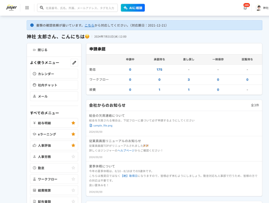Open 従業員画面リニューアルのお知らせ notice
269x203 pixels.
click(115, 141)
